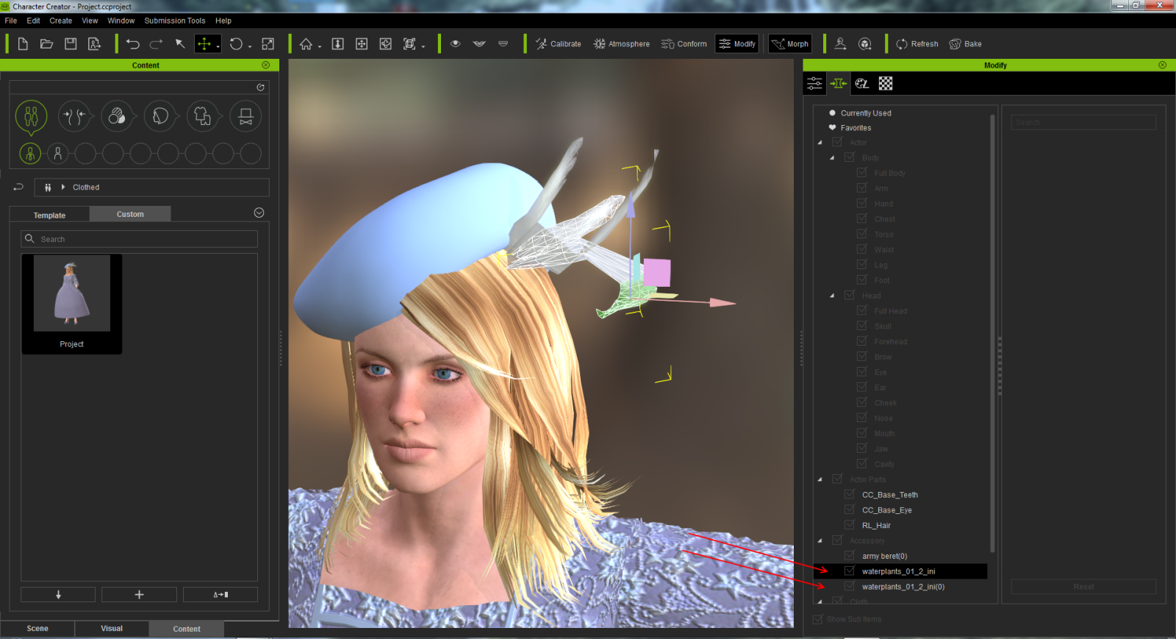1176x639 pixels.
Task: Undo the last action
Action: coord(133,44)
